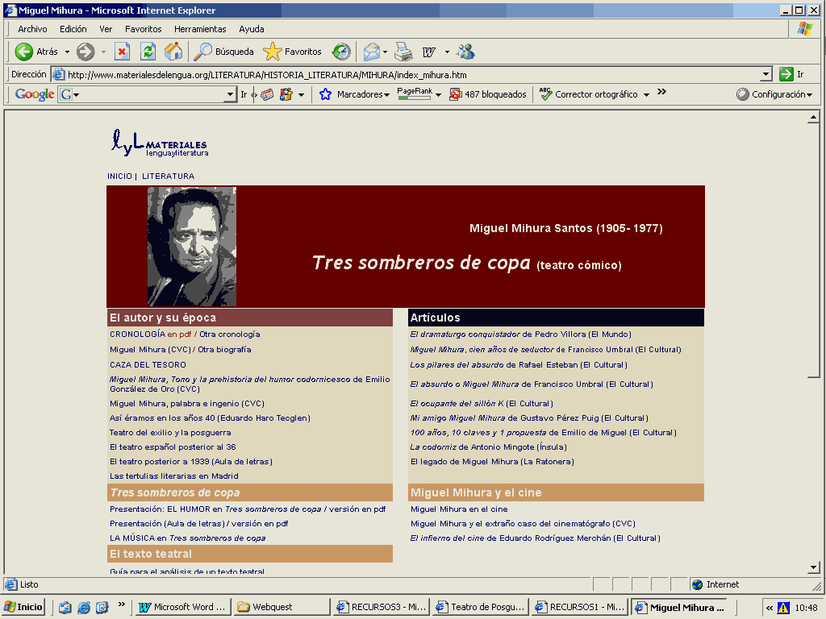Open Búsqueda search magnifier
826x619 pixels.
[202, 52]
